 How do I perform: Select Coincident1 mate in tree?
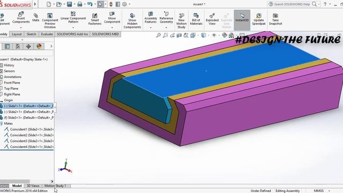pos(29,129)
